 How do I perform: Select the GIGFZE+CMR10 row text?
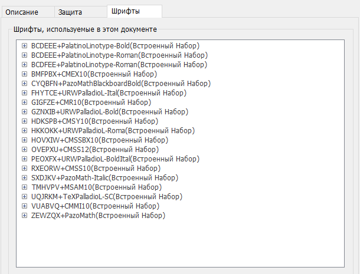tap(91, 103)
